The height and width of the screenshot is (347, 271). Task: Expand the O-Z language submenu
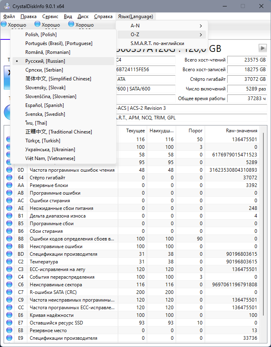tap(162, 35)
